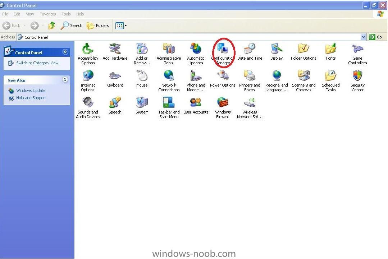Click the Back toolbar button
Viewport: 388px width, 259px height.
pyautogui.click(x=12, y=26)
